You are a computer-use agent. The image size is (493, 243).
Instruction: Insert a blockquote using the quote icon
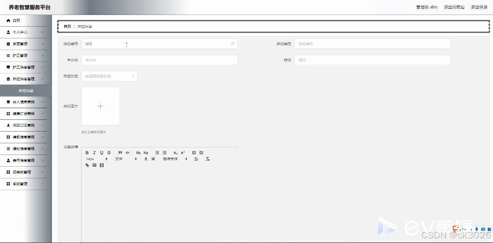[x=120, y=153]
